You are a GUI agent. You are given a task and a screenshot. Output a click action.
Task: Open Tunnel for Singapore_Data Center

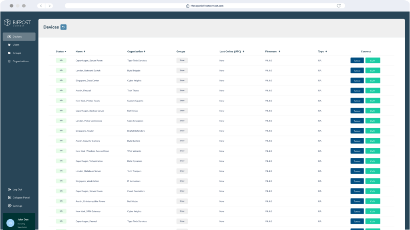click(x=357, y=81)
